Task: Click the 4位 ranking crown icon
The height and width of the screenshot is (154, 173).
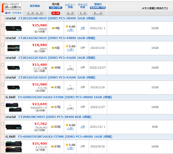Action: [53, 28]
